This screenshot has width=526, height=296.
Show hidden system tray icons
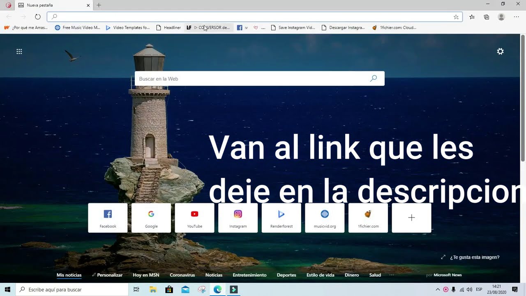point(438,289)
